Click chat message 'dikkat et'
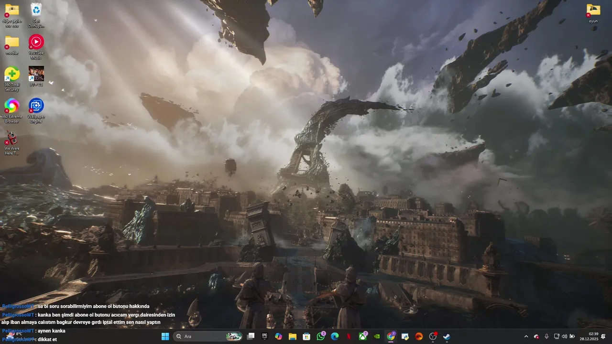 47,339
